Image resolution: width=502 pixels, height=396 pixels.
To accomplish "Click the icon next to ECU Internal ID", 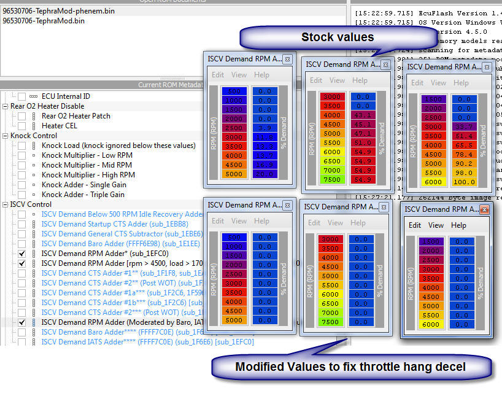I will tap(33, 96).
